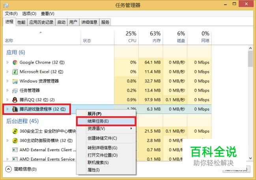Expand the Windows 资源管理器 row
Image resolution: width=256 pixels, height=180 pixels.
pyautogui.click(x=7, y=81)
